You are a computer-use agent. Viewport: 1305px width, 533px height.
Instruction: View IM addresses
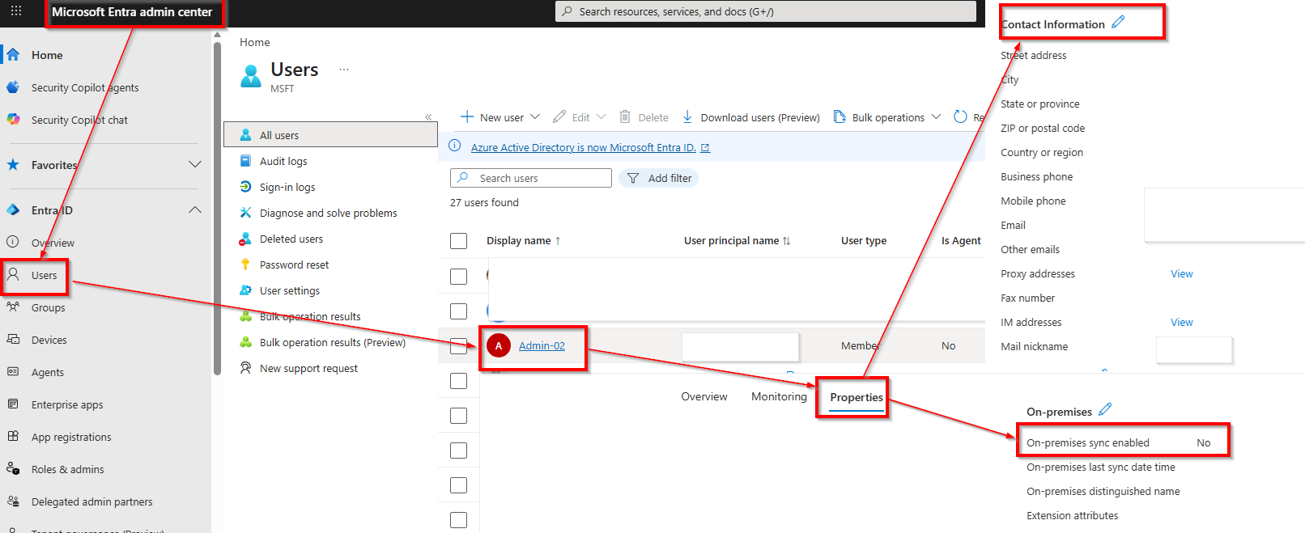coord(1182,323)
